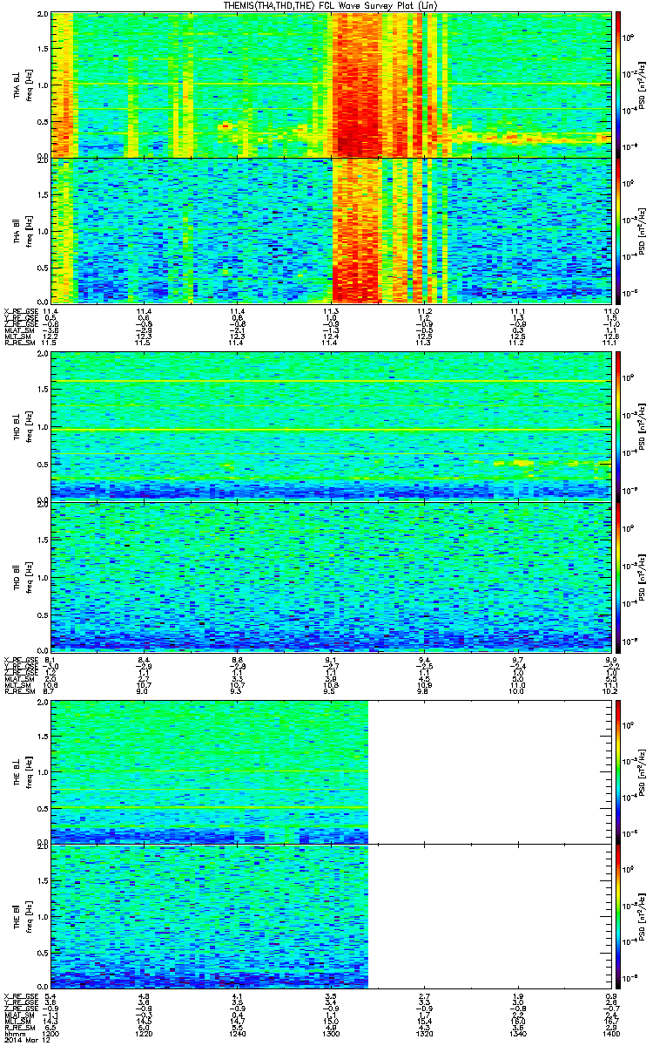Image resolution: width=653 pixels, height=1046 pixels.
Task: Click the THD B⊥ PSD color bar
Action: (619, 425)
